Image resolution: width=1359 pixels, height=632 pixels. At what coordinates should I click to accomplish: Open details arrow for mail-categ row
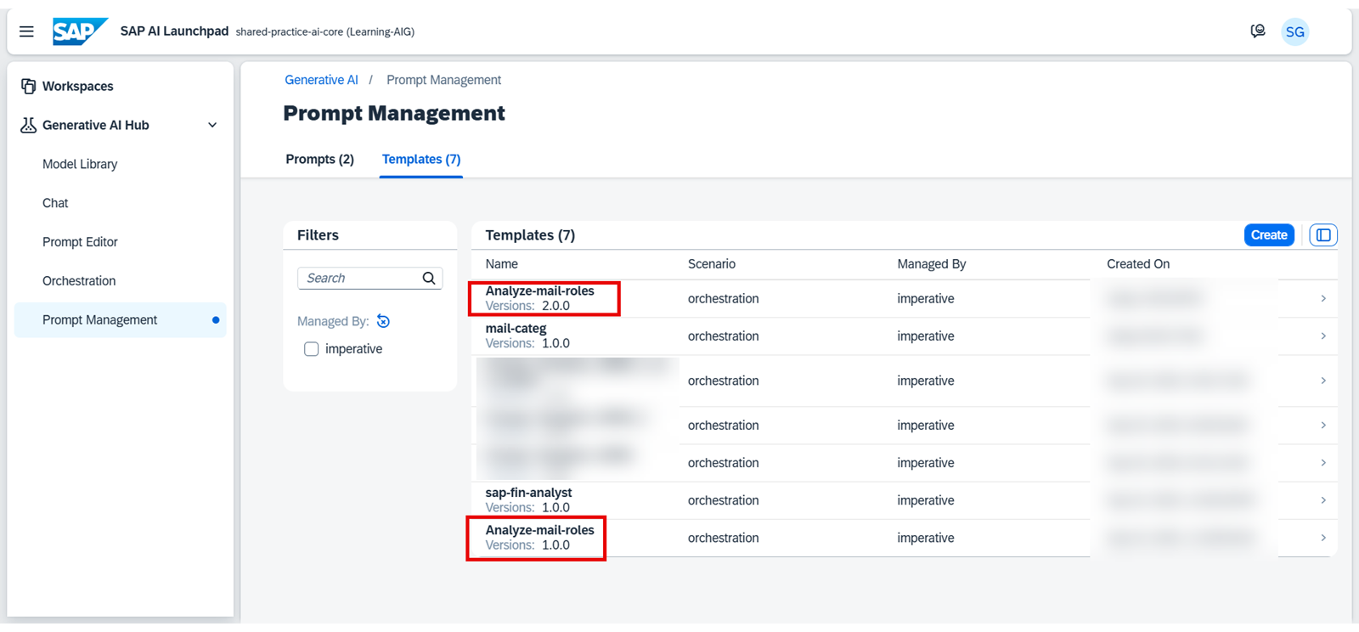tap(1323, 336)
